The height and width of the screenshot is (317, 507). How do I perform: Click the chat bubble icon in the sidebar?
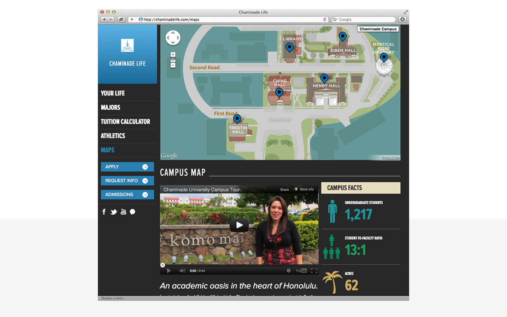pos(132,212)
